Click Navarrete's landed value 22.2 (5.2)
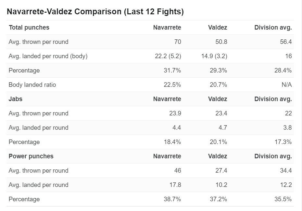302x211 pixels. pyautogui.click(x=168, y=56)
